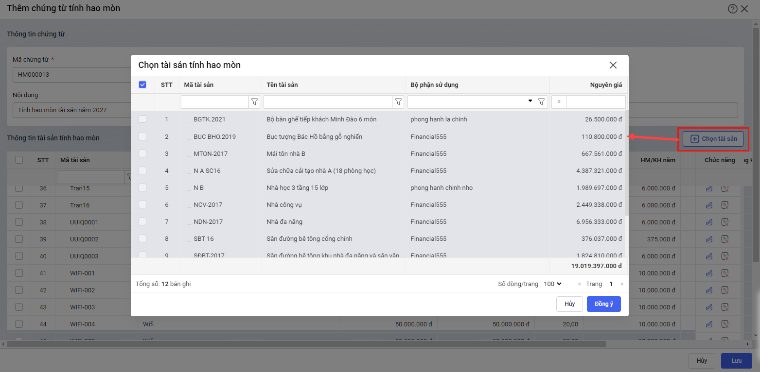Click edit icon for Tran16 row
Screen dimensions: 760x372
[709, 205]
